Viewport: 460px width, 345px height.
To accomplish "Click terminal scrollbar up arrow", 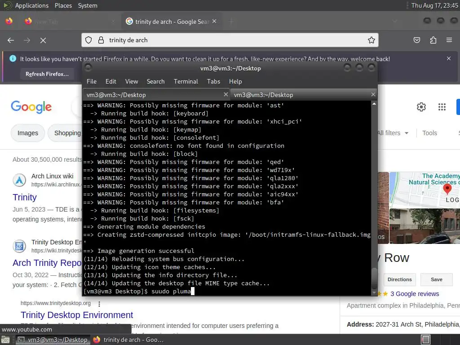I will (x=374, y=104).
